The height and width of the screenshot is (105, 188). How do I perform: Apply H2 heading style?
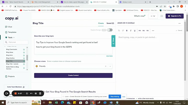tap(144, 31)
